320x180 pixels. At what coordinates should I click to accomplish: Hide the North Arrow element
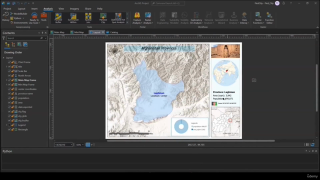[x=9, y=75]
